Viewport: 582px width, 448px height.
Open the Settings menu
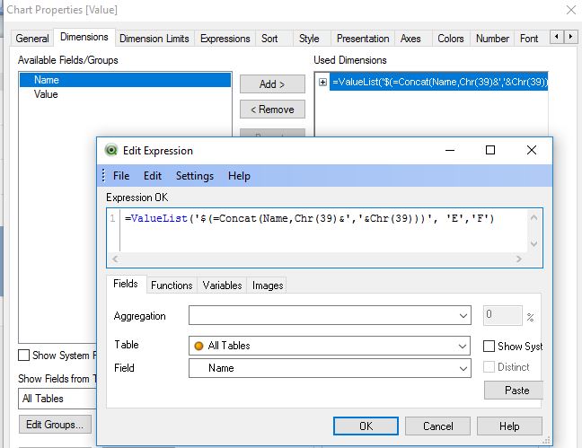[195, 176]
